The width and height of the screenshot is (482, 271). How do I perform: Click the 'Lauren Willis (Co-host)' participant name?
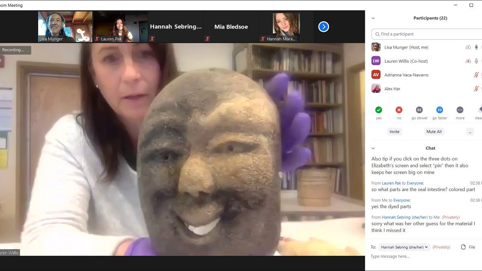pyautogui.click(x=406, y=61)
